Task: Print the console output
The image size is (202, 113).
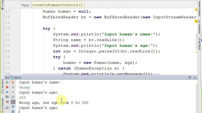Action: tap(13, 107)
